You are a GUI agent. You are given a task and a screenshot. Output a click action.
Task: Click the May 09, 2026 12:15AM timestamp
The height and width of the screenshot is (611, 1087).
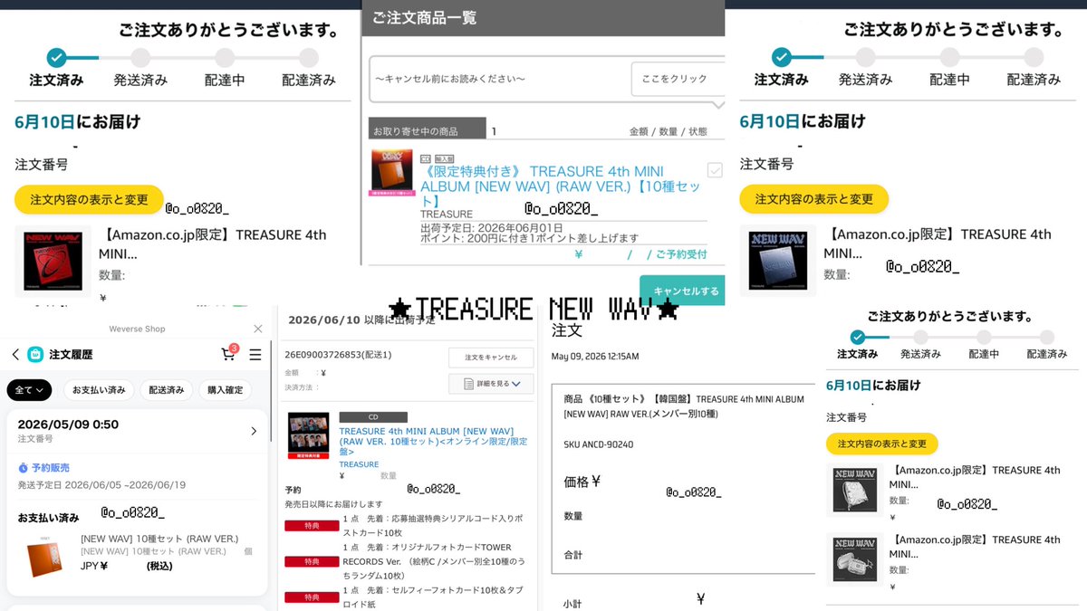tap(595, 357)
